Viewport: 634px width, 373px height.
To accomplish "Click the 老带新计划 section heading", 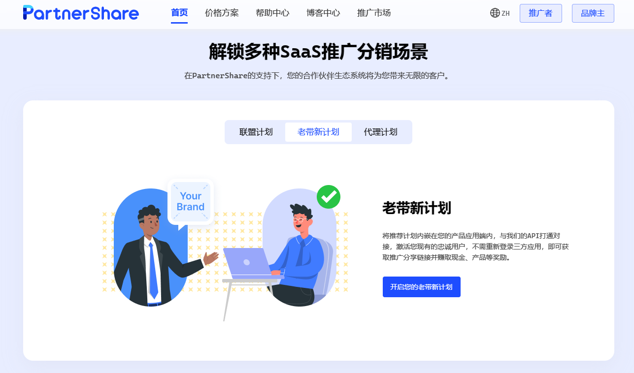I will pos(417,208).
